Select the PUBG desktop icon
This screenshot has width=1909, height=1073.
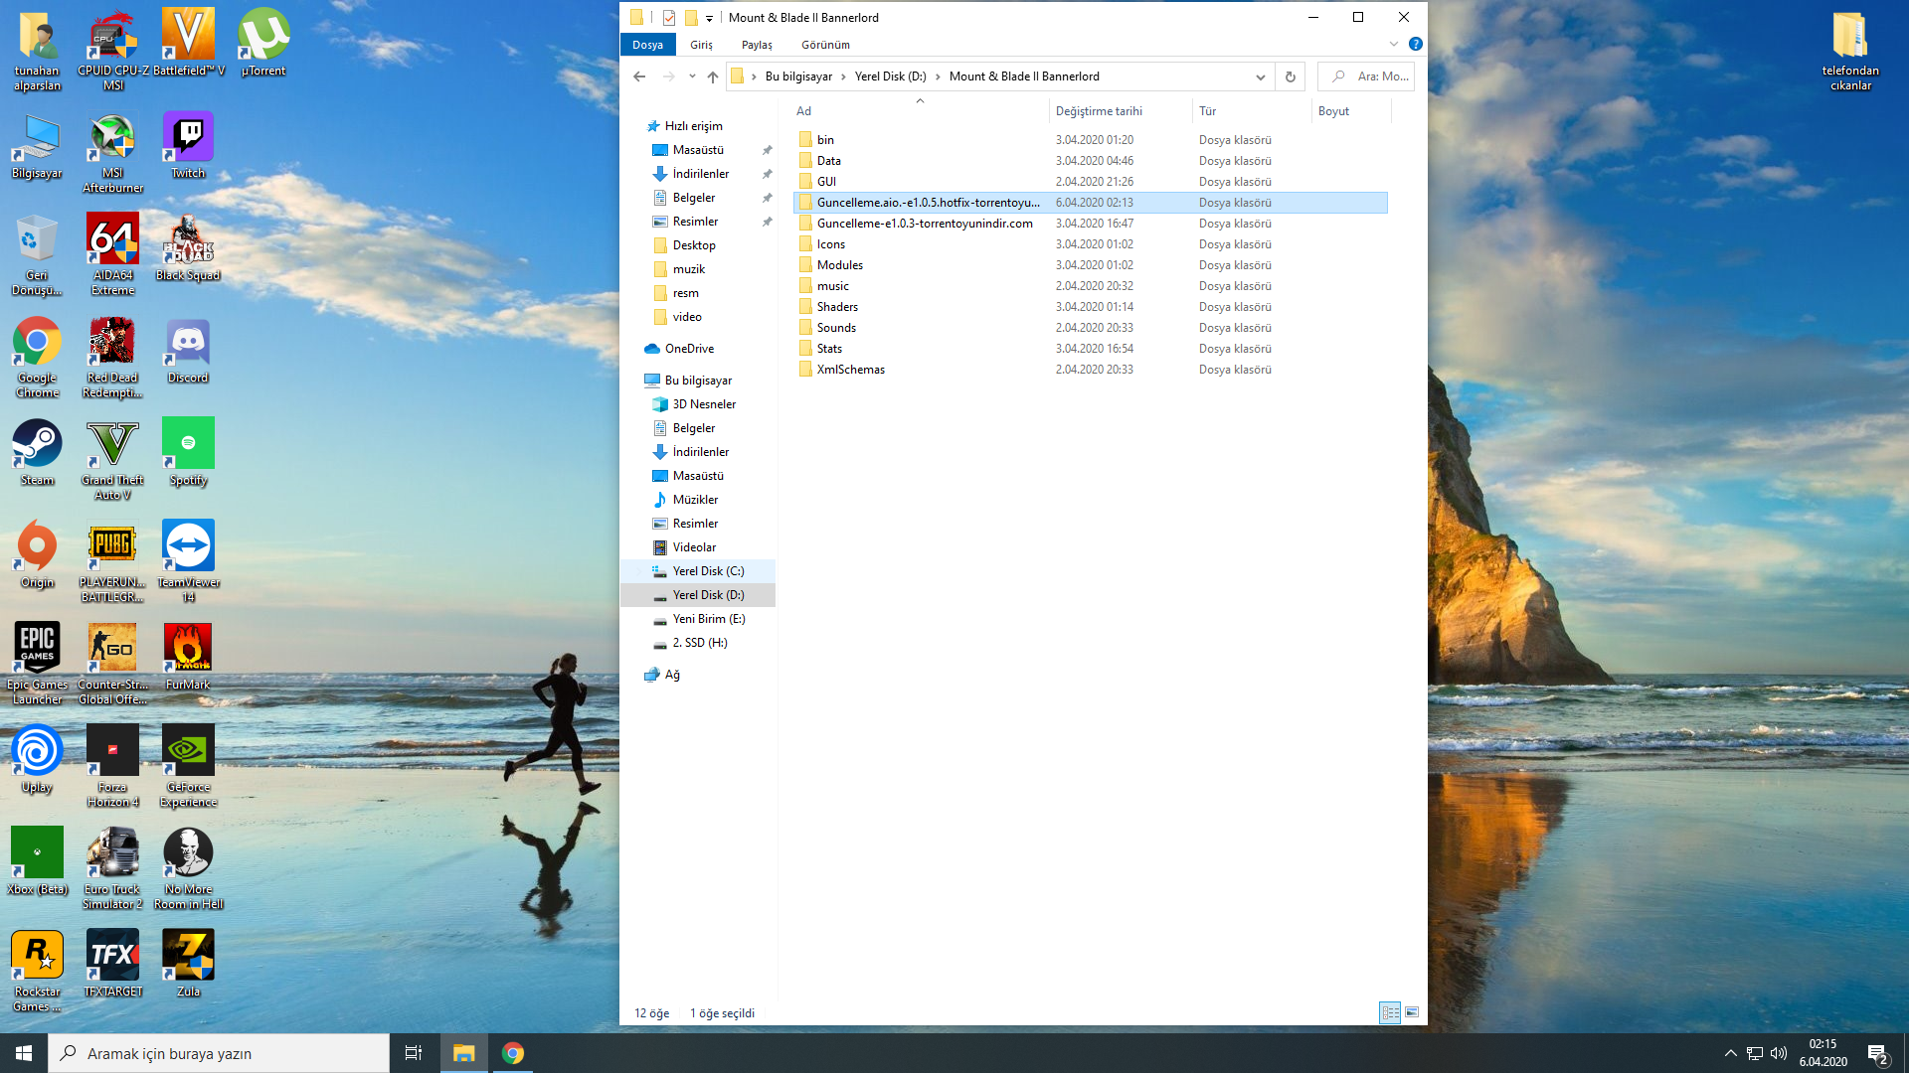[x=113, y=560]
